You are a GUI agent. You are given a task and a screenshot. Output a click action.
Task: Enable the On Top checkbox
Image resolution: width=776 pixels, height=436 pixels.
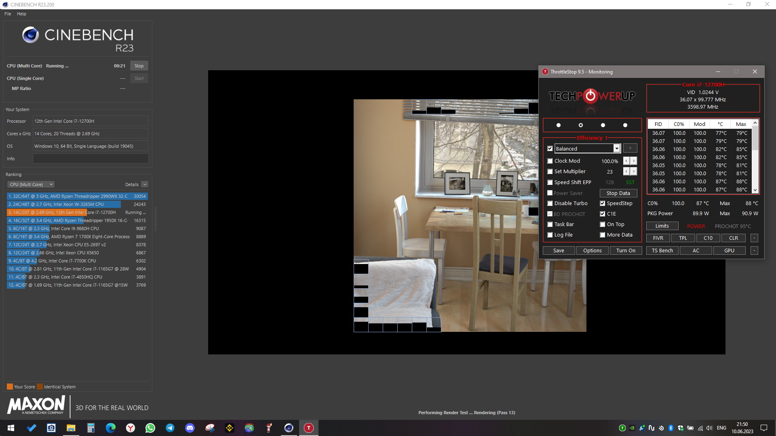coord(602,224)
